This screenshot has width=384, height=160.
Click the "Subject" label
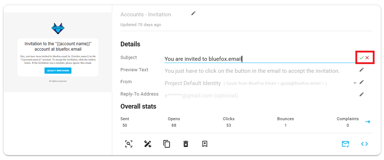129,57
